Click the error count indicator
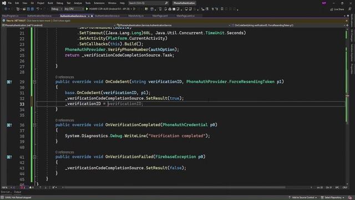The height and width of the screenshot is (200, 355). point(23,188)
